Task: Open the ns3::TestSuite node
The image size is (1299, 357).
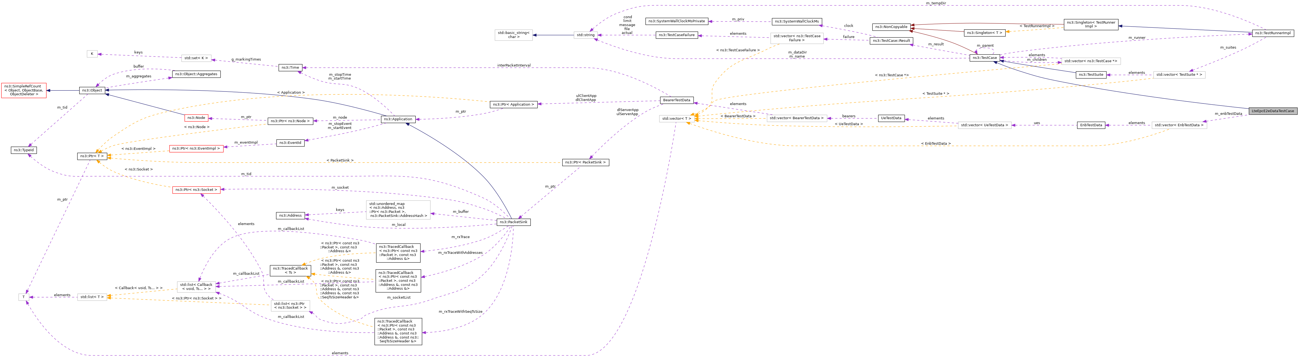Action: tap(1091, 75)
